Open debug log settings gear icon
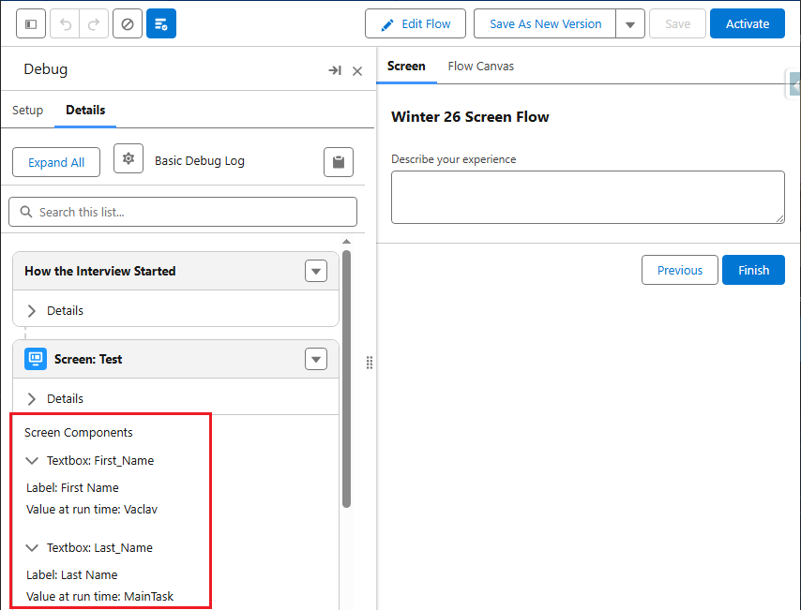This screenshot has height=610, width=801. coord(128,158)
